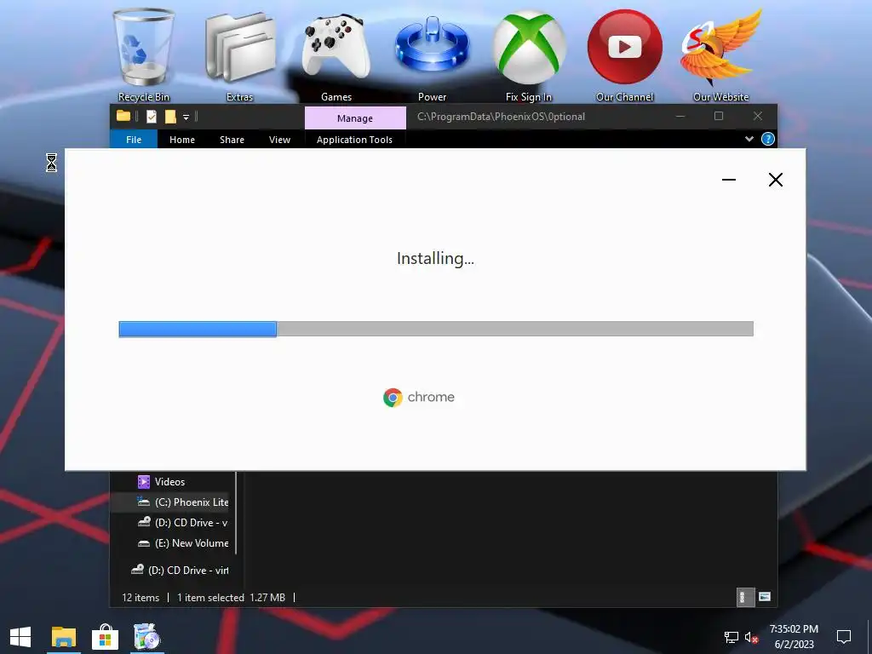Open the File menu in Explorer
Image resolution: width=872 pixels, height=654 pixels.
134,140
